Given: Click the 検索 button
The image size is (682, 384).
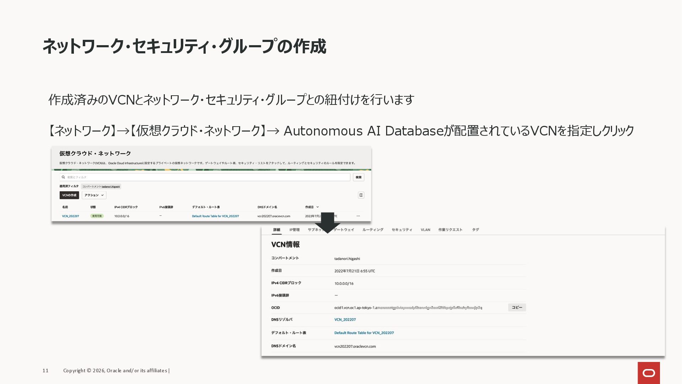Looking at the screenshot, I should 358,177.
